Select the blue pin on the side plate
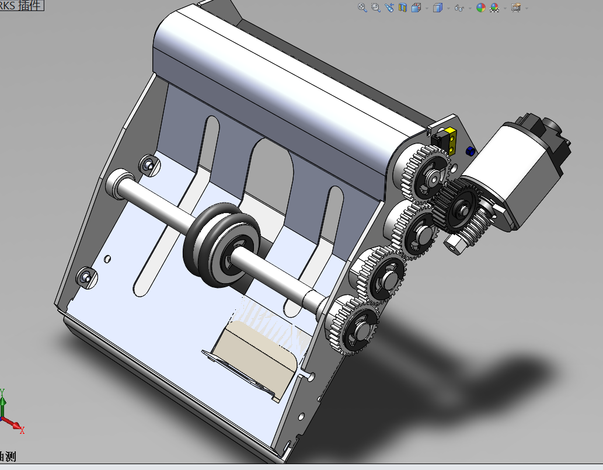Viewport: 603px width, 470px height. 470,151
